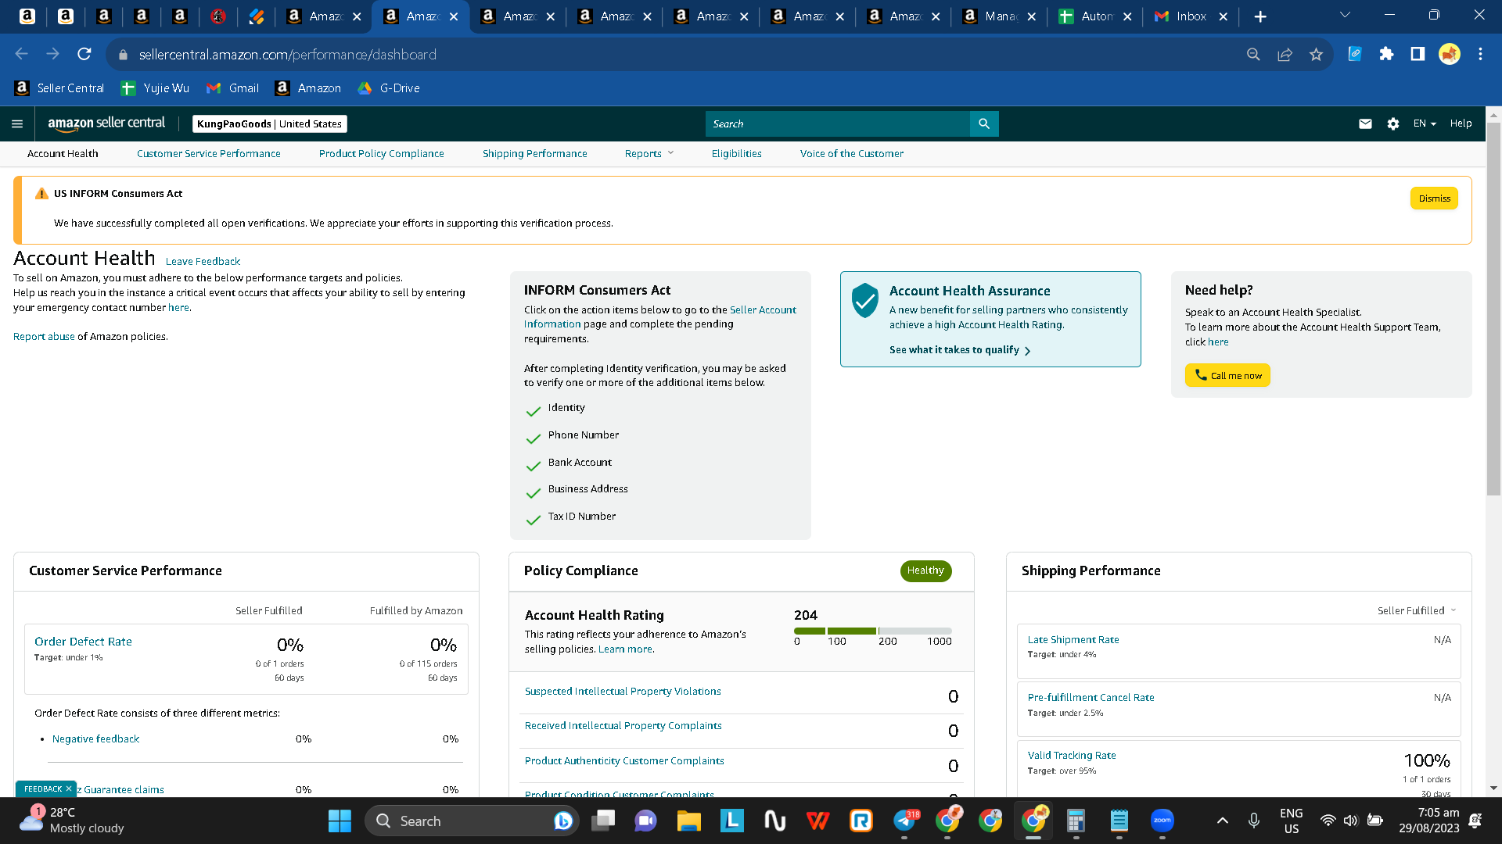Viewport: 1502px width, 844px height.
Task: Expand the Seller Fulfilled dropdown in Shipping Performance
Action: [x=1417, y=610]
